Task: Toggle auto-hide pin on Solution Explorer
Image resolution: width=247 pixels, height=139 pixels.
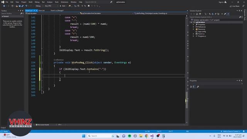Action: coord(239,11)
